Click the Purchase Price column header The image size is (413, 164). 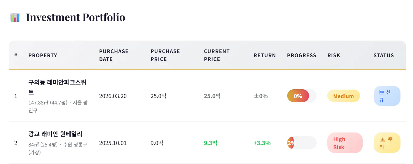pyautogui.click(x=165, y=55)
